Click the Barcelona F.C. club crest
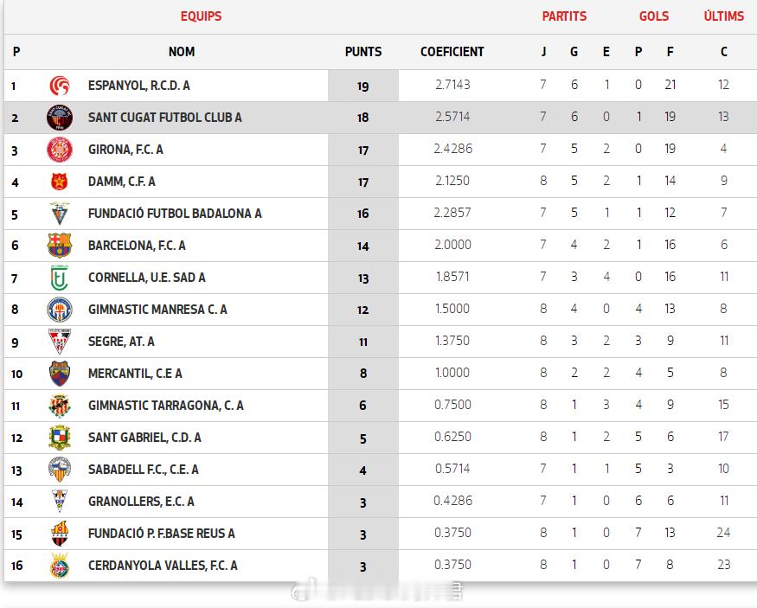Image resolution: width=757 pixels, height=608 pixels. coord(60,246)
